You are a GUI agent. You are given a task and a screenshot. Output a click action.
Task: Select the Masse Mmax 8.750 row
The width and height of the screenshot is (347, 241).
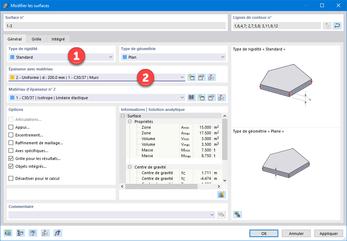coord(174,156)
